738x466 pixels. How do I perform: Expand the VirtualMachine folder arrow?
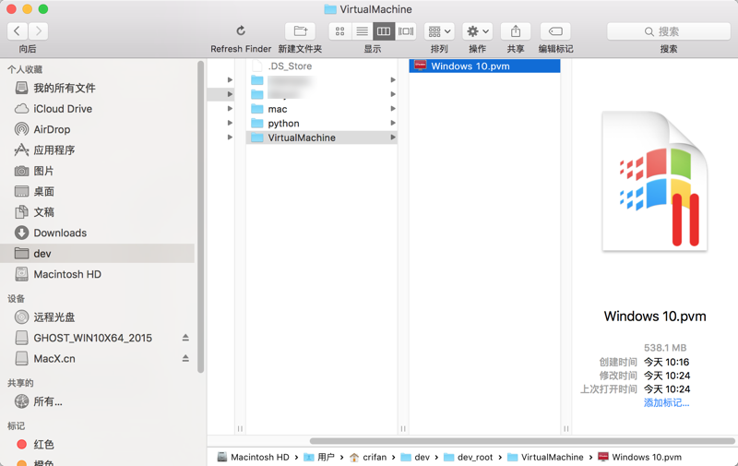[x=393, y=137]
